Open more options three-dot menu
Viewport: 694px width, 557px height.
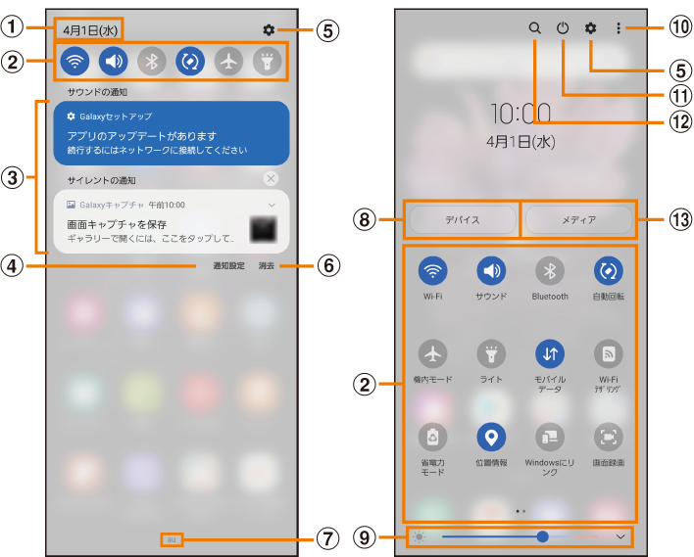click(x=619, y=29)
